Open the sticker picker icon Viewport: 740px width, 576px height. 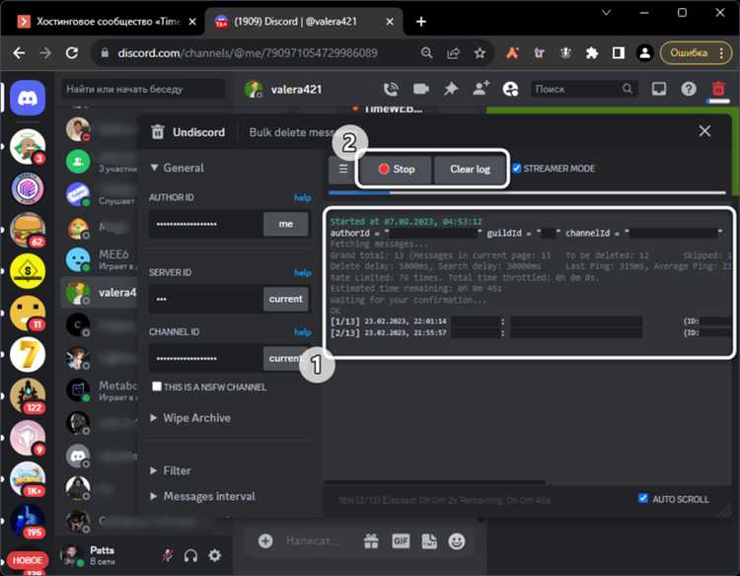coord(429,541)
